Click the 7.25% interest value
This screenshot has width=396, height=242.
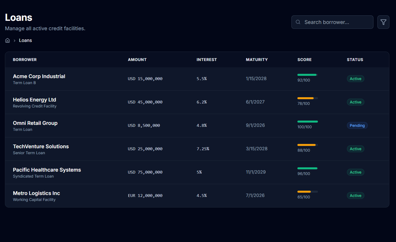[x=203, y=149]
